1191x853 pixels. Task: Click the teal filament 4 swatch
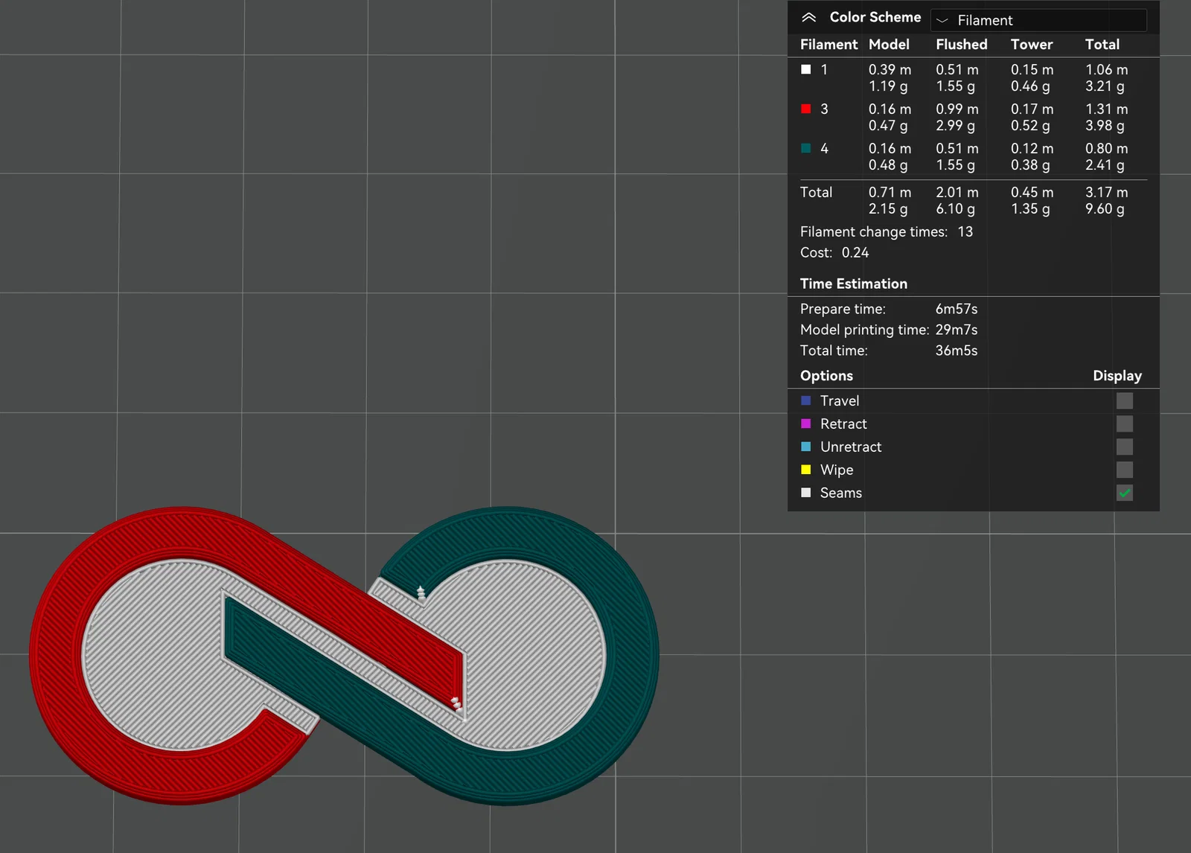805,148
